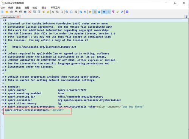The height and width of the screenshot is (139, 189).
Task: Select Mac format with the apple icon
Action: (x=99, y=12)
